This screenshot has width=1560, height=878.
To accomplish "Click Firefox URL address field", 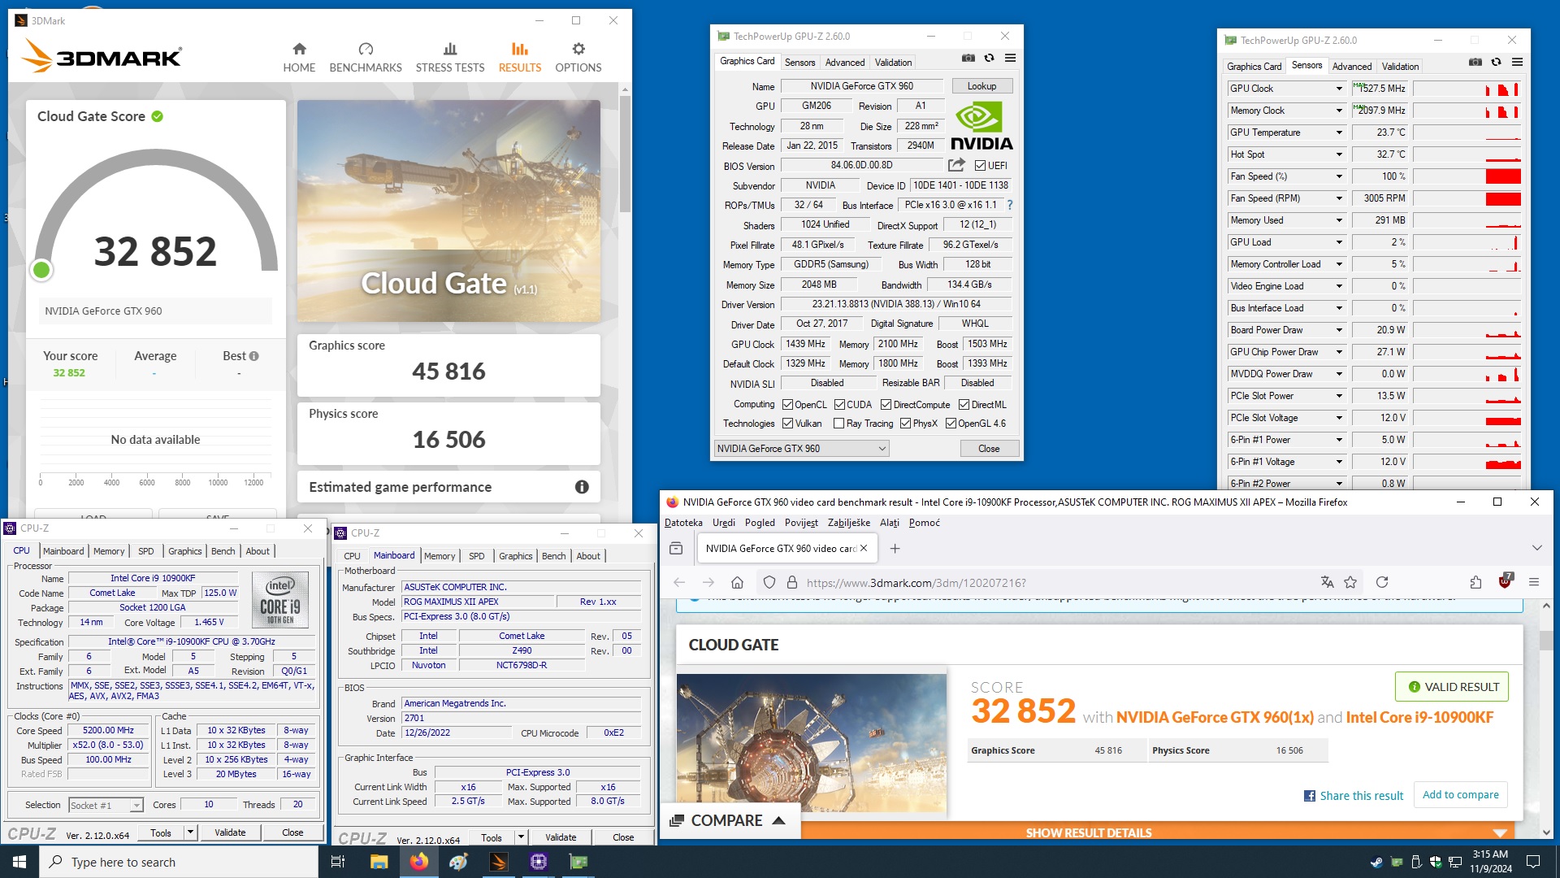I will [x=1056, y=582].
